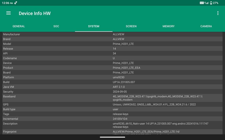
Task: Tap the Codename value U
Action: click(x=114, y=58)
